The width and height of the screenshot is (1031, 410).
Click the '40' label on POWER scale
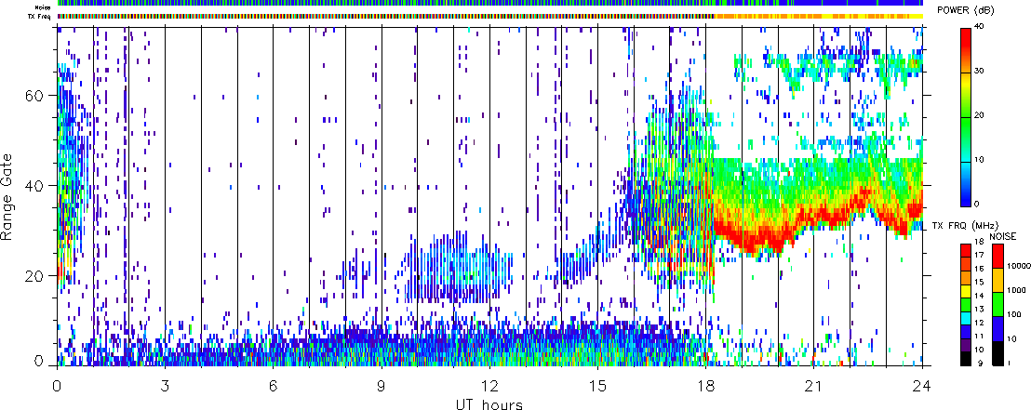coord(981,28)
